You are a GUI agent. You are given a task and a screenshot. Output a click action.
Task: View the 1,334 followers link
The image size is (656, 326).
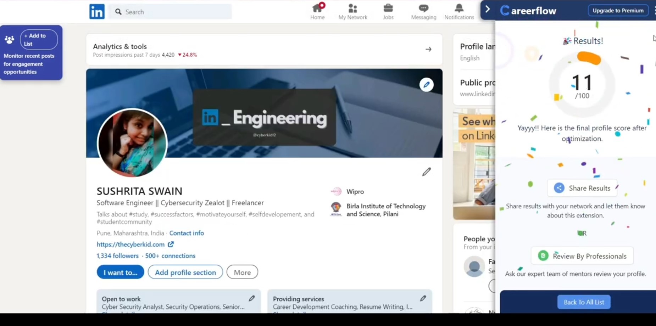(117, 255)
